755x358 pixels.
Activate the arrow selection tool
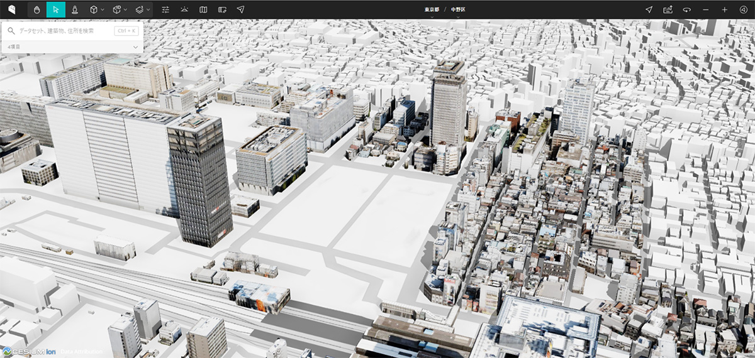pos(56,9)
